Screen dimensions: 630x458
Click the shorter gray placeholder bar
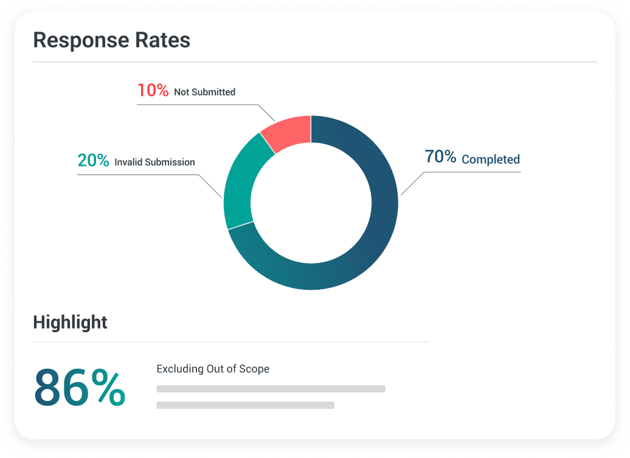click(245, 405)
